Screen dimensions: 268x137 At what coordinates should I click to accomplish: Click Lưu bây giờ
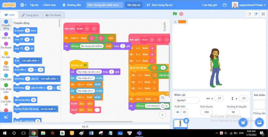point(210,5)
